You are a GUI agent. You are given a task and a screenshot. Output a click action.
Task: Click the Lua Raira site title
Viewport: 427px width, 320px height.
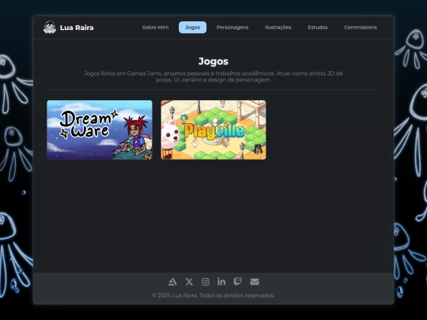click(x=77, y=28)
